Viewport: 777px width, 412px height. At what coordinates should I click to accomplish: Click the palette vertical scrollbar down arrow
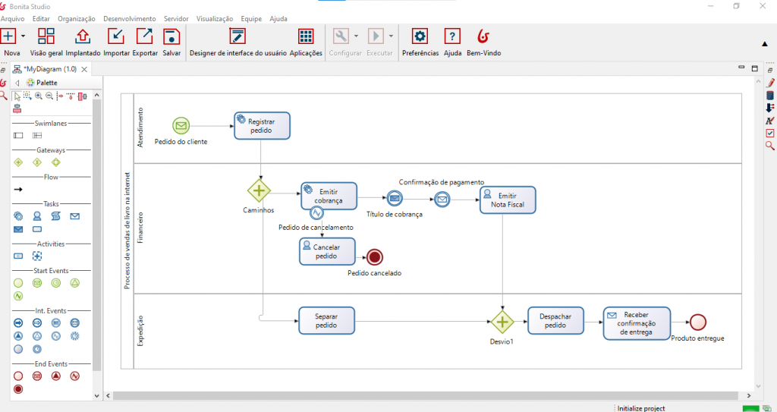(96, 395)
